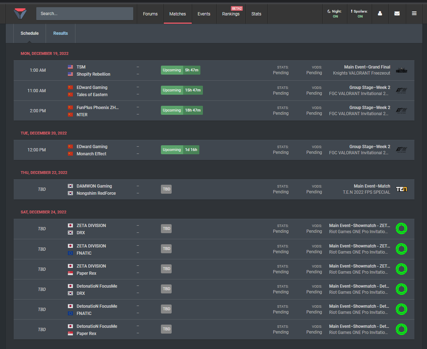
Task: Click the 2:00 PM match time
Action: pos(38,111)
